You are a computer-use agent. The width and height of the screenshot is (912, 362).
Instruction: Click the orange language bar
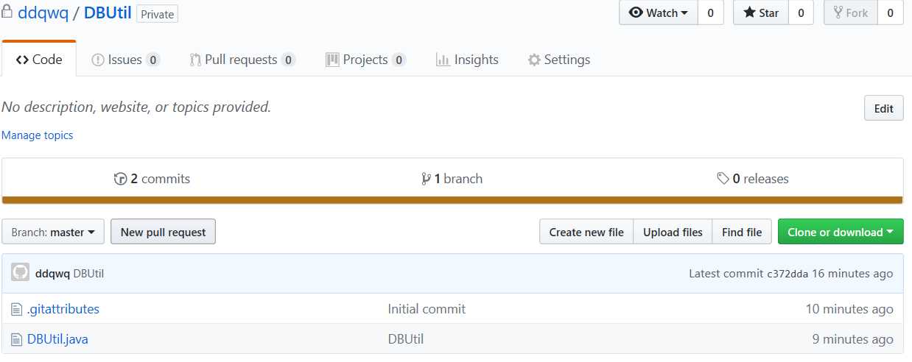click(x=452, y=199)
